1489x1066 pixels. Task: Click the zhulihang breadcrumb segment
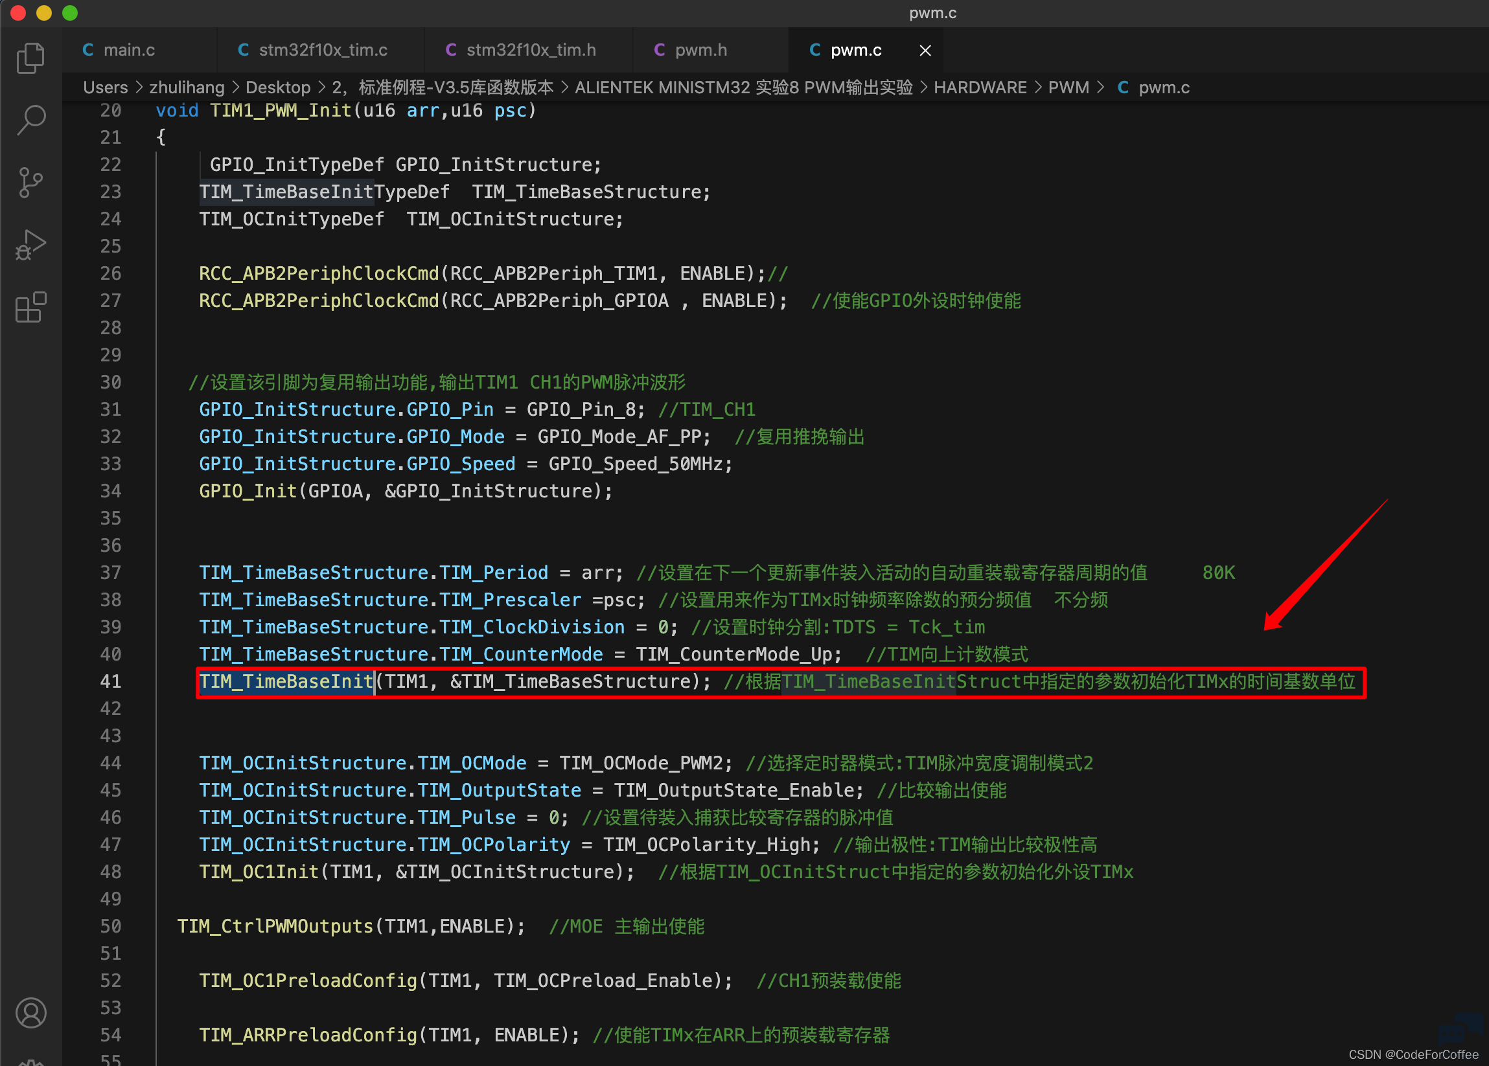coord(187,87)
